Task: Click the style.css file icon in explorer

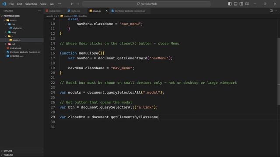Action: coord(10,28)
